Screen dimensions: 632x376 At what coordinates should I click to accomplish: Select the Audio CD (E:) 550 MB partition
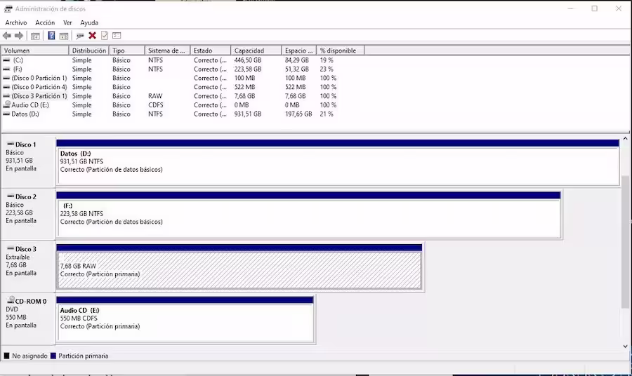[185, 320]
